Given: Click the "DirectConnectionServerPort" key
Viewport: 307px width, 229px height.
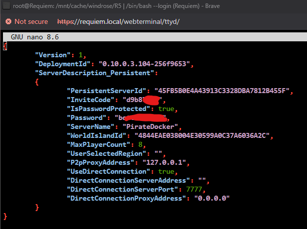Looking at the screenshot, I should [x=122, y=190].
